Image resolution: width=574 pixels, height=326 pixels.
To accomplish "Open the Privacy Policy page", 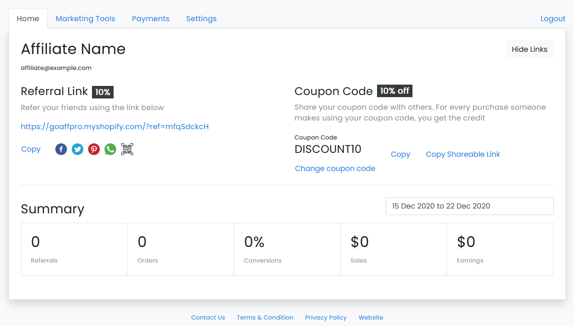I will coord(326,317).
